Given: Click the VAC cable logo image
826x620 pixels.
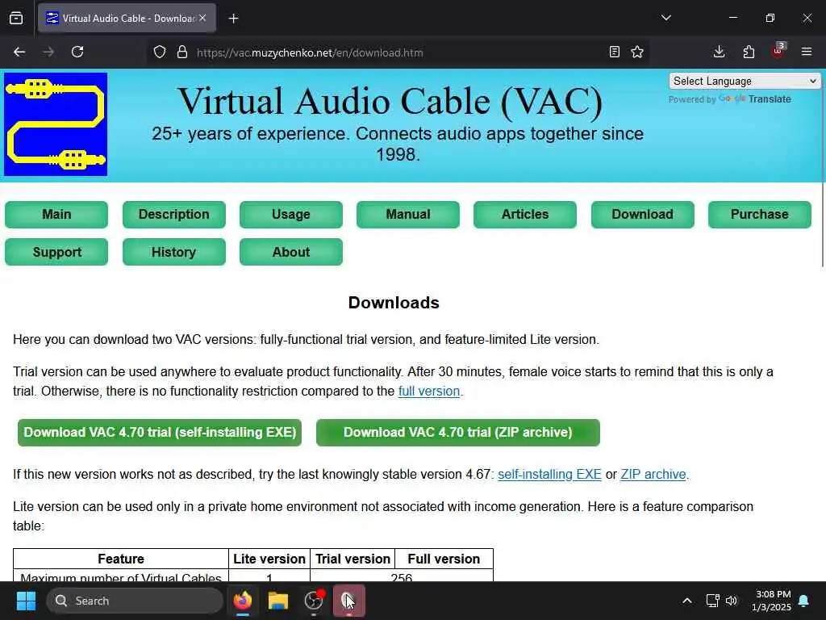Looking at the screenshot, I should (56, 124).
